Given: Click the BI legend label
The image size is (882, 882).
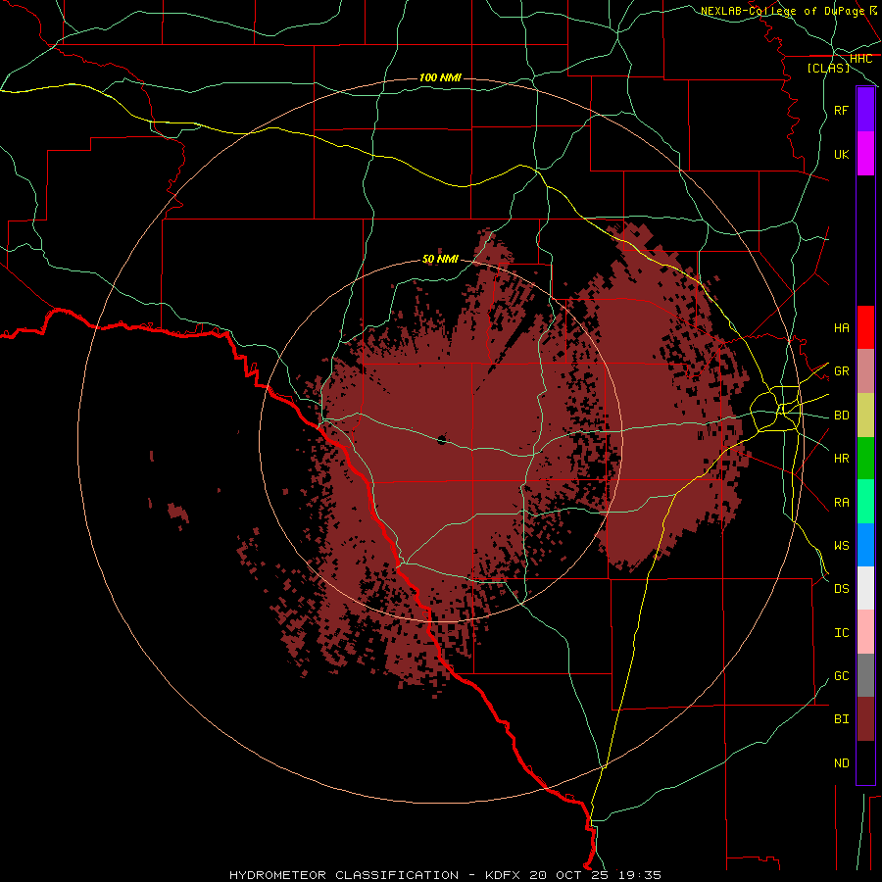Looking at the screenshot, I should click(x=841, y=719).
